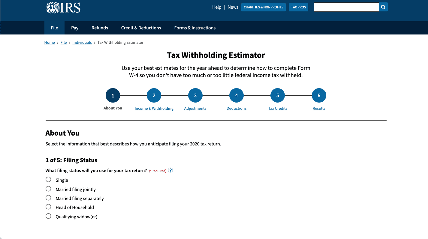Screen dimensions: 428x239
Task: Click the TAX PROS button
Action: [x=298, y=7]
